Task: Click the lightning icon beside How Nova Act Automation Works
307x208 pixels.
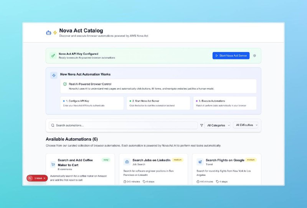Action: click(54, 75)
